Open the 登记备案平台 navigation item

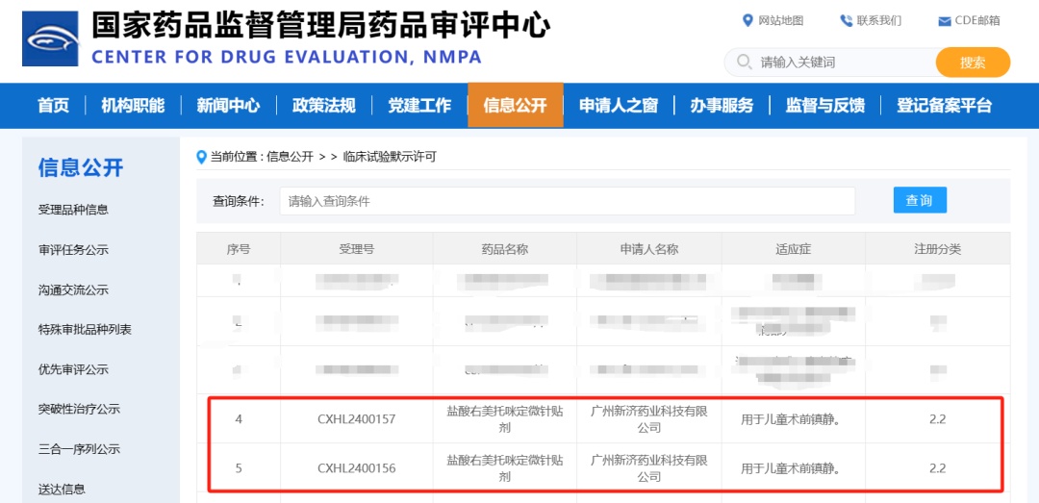[944, 106]
